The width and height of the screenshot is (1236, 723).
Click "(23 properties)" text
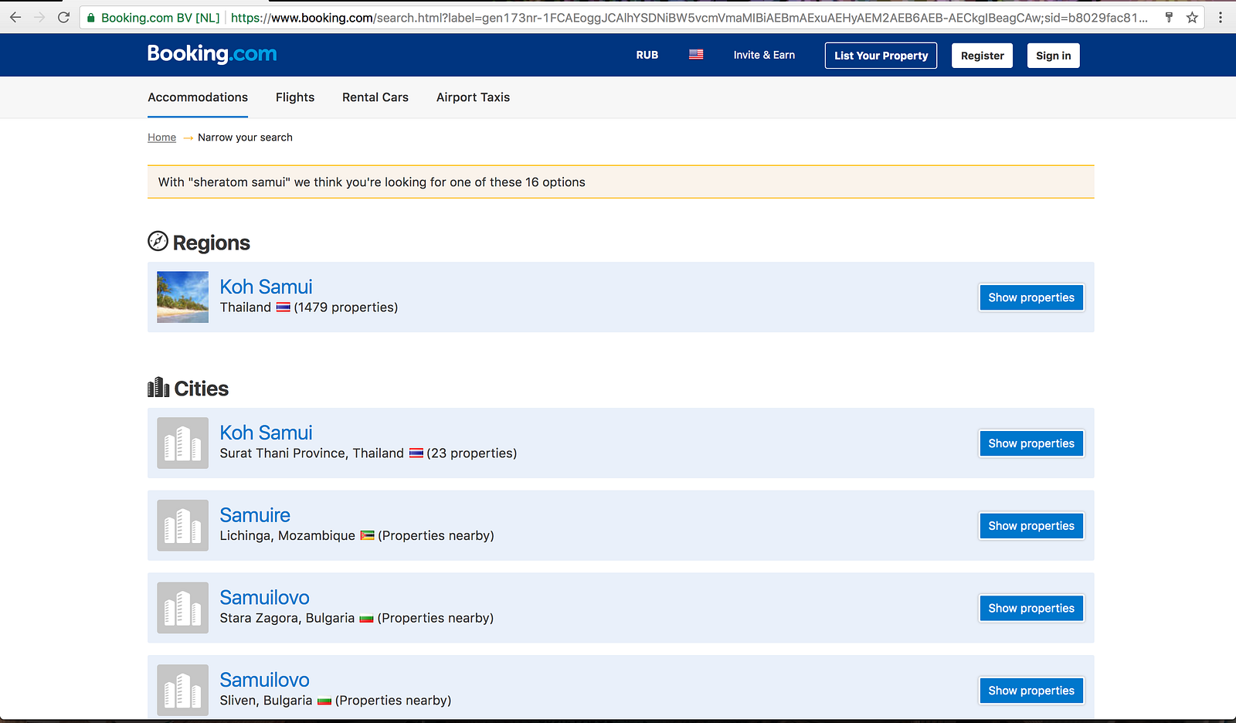tap(472, 453)
